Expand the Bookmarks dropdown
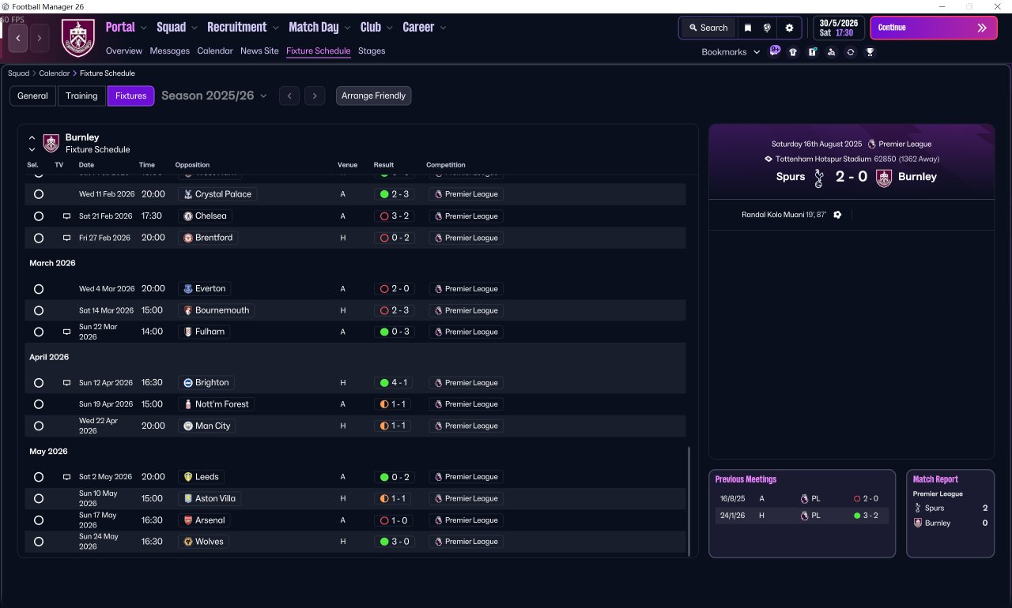Image resolution: width=1012 pixels, height=608 pixels. 731,52
